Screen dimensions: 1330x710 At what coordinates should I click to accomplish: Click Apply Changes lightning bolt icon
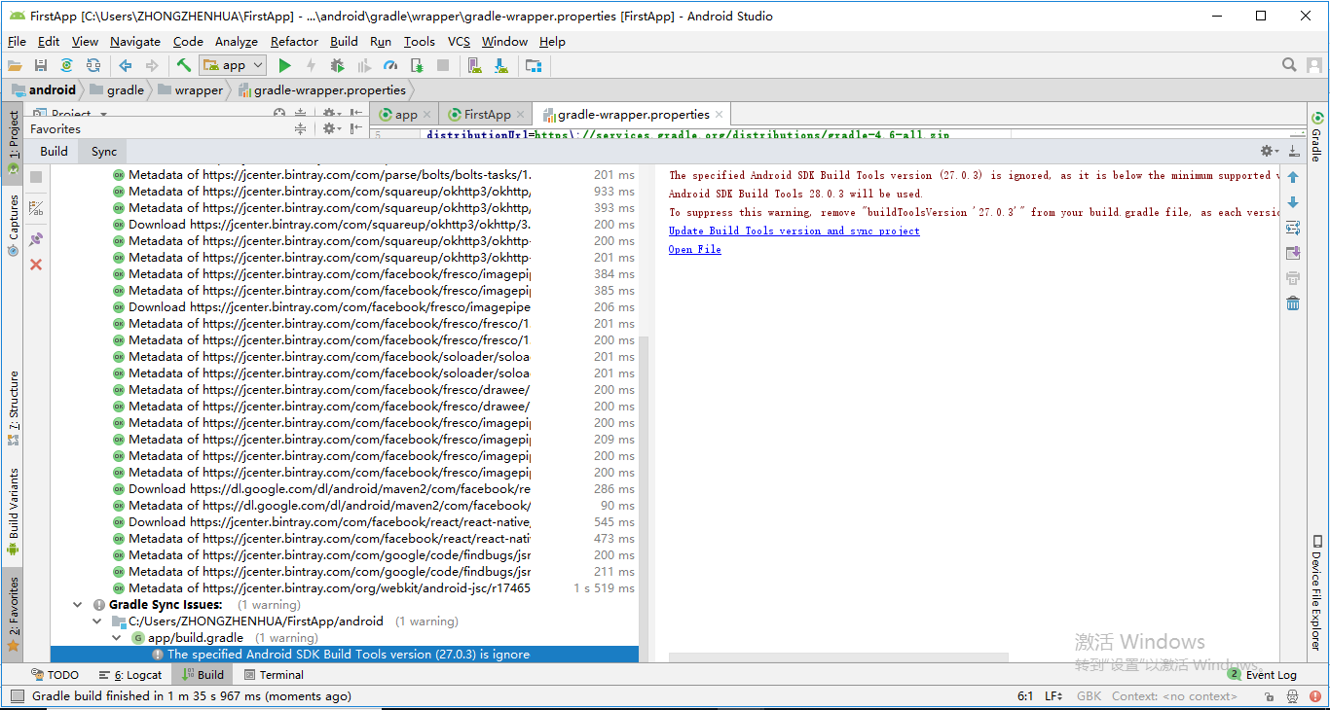(311, 65)
